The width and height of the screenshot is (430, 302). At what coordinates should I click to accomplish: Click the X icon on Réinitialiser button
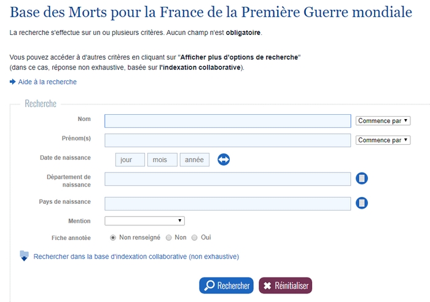coord(267,285)
